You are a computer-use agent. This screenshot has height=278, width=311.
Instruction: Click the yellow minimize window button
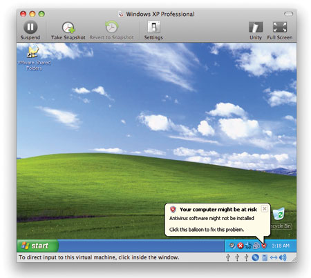[x=32, y=14]
